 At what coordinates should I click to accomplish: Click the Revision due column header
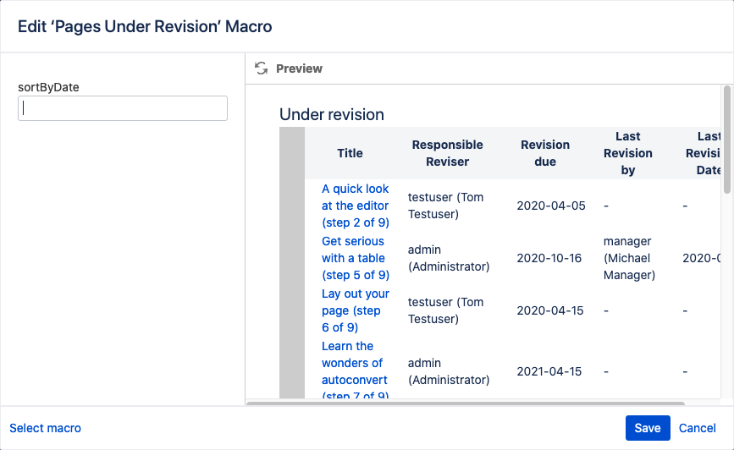click(x=545, y=153)
